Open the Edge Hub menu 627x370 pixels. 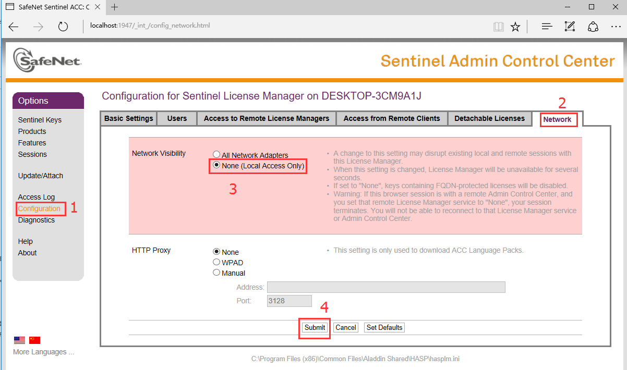click(547, 27)
